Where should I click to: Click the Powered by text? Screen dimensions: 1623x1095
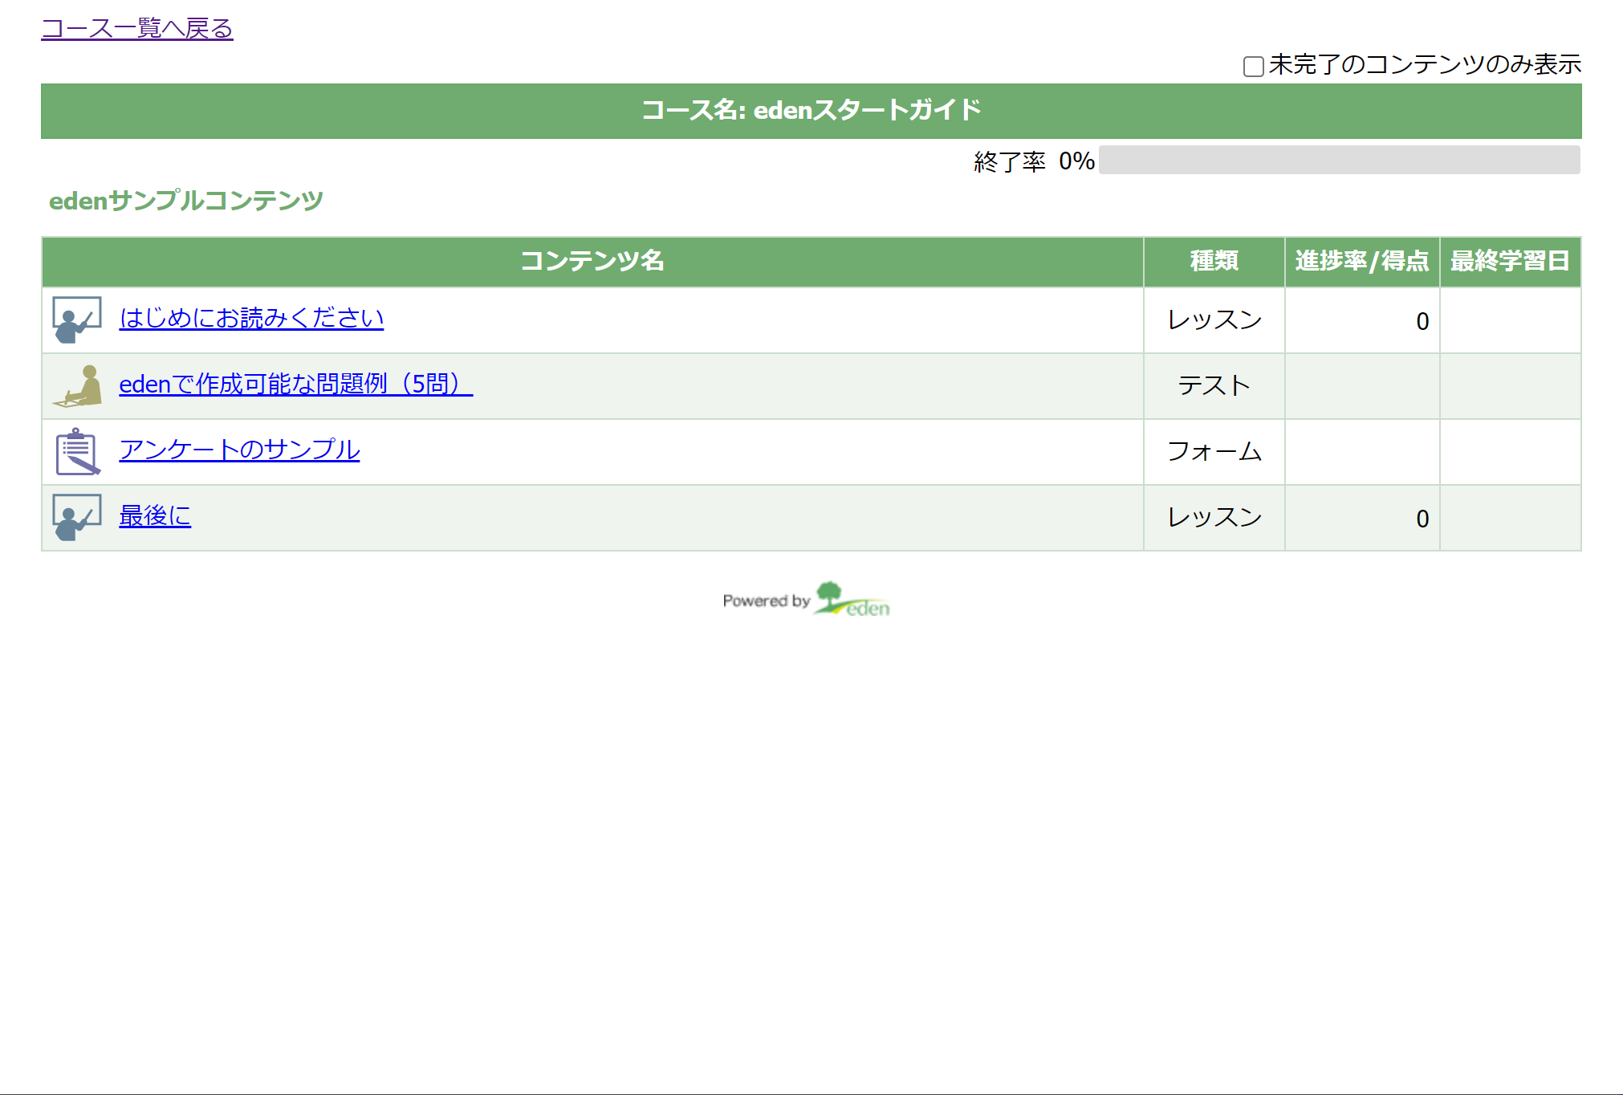point(767,600)
